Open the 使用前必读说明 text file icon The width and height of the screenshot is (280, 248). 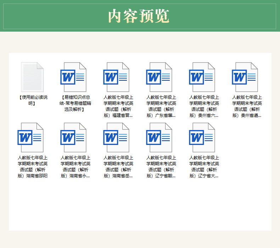pos(32,77)
